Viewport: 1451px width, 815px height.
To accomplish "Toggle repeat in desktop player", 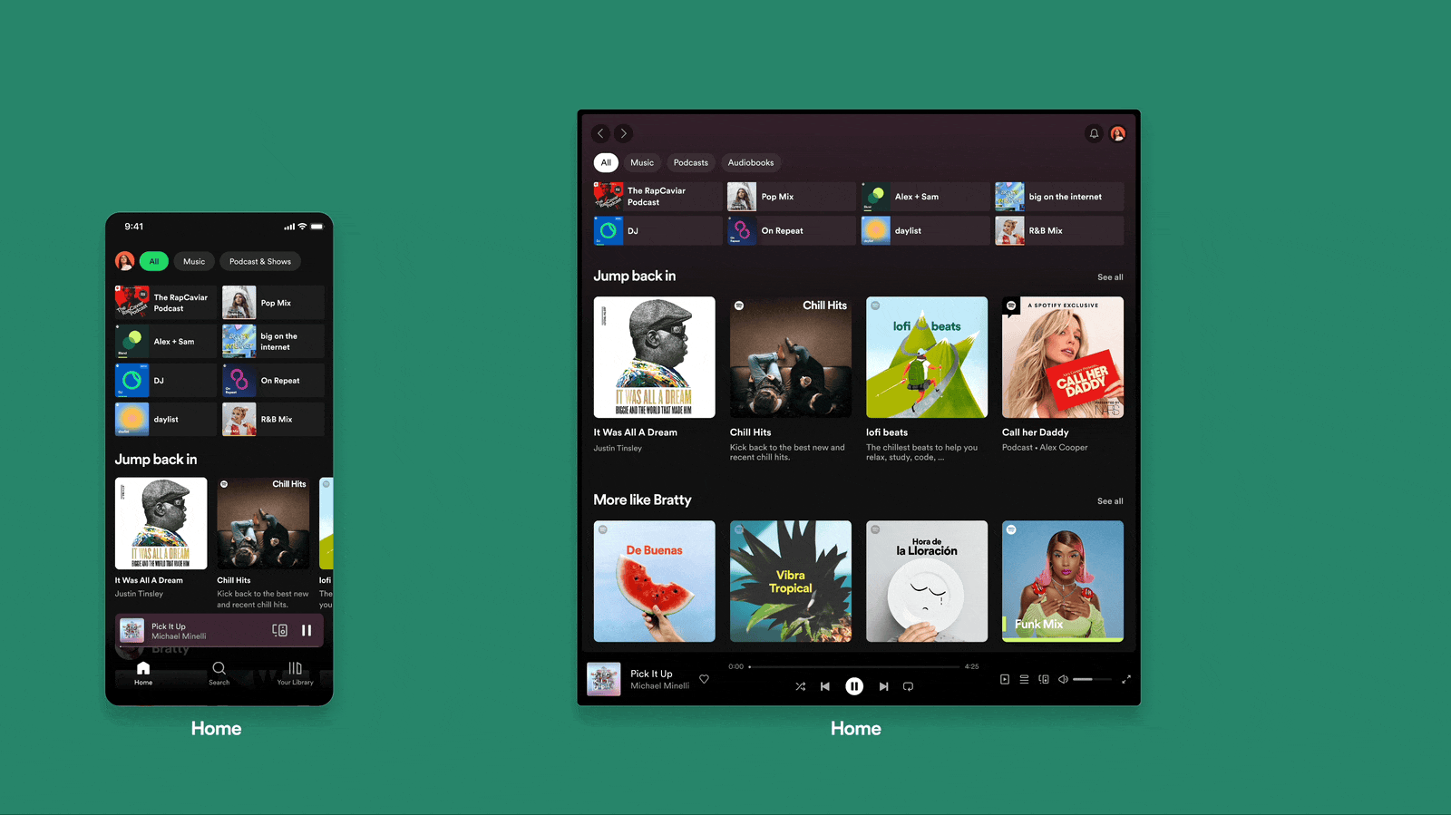I will point(908,686).
